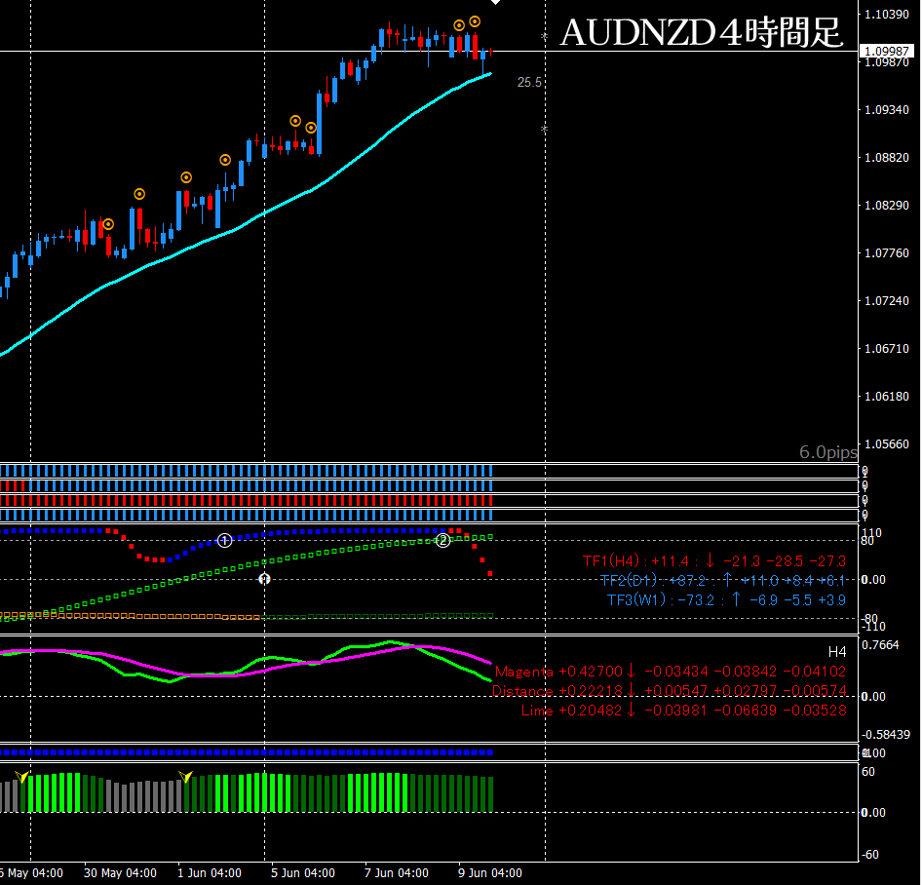Screen dimensions: 922x885
Task: Click the 9 Jun 04:00 time label
Action: click(490, 872)
